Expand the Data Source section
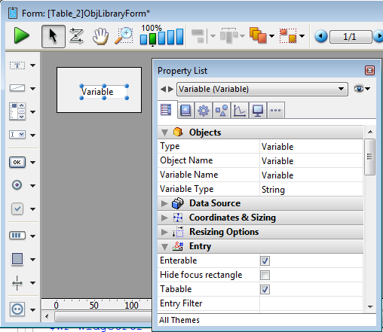383x332 pixels. coord(260,203)
